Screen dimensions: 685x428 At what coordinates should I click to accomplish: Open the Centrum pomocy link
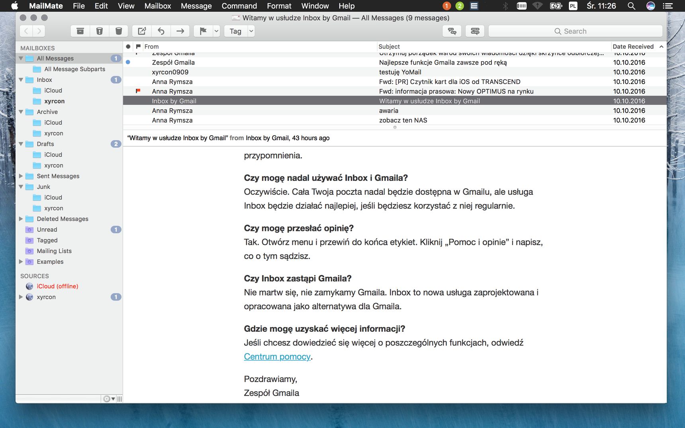click(277, 357)
